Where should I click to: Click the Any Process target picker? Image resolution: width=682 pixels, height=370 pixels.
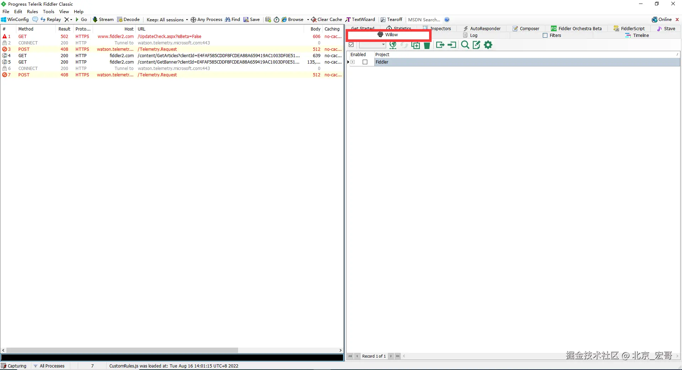[x=206, y=20]
